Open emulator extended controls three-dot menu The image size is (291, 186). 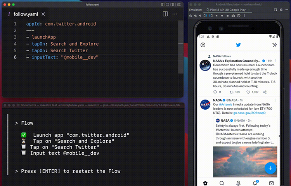tap(244, 16)
